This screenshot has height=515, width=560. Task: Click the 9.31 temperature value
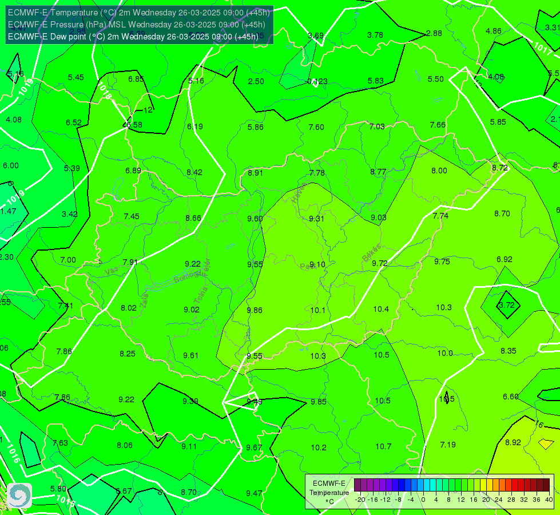316,219
